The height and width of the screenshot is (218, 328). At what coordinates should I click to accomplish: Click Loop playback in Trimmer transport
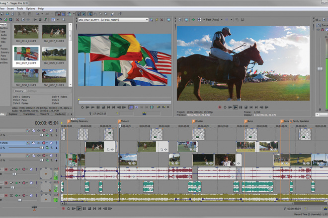[x=82, y=107]
